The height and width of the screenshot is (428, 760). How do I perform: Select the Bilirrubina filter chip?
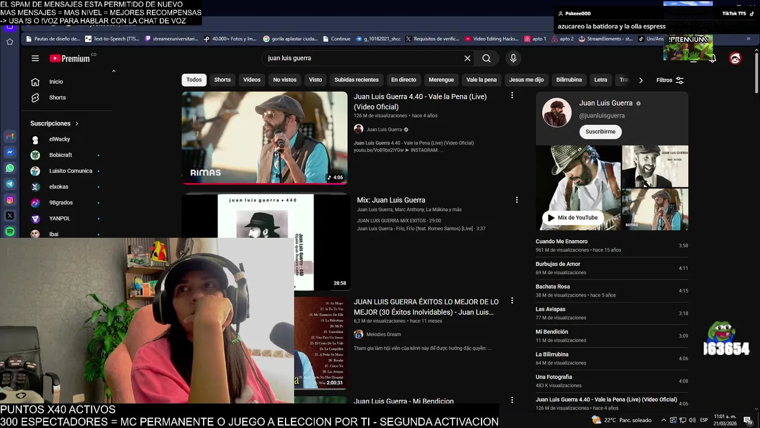point(569,80)
